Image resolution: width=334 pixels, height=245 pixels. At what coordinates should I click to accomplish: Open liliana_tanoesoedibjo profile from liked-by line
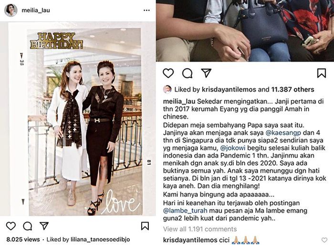(100, 239)
